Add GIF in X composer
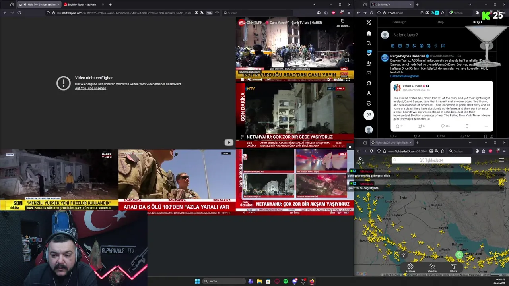 point(400,46)
